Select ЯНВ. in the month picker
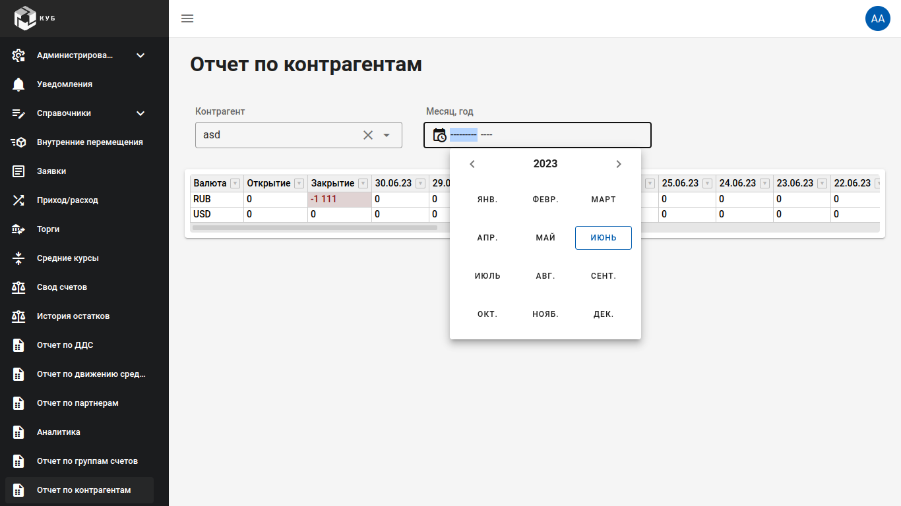The height and width of the screenshot is (506, 901). coord(487,200)
